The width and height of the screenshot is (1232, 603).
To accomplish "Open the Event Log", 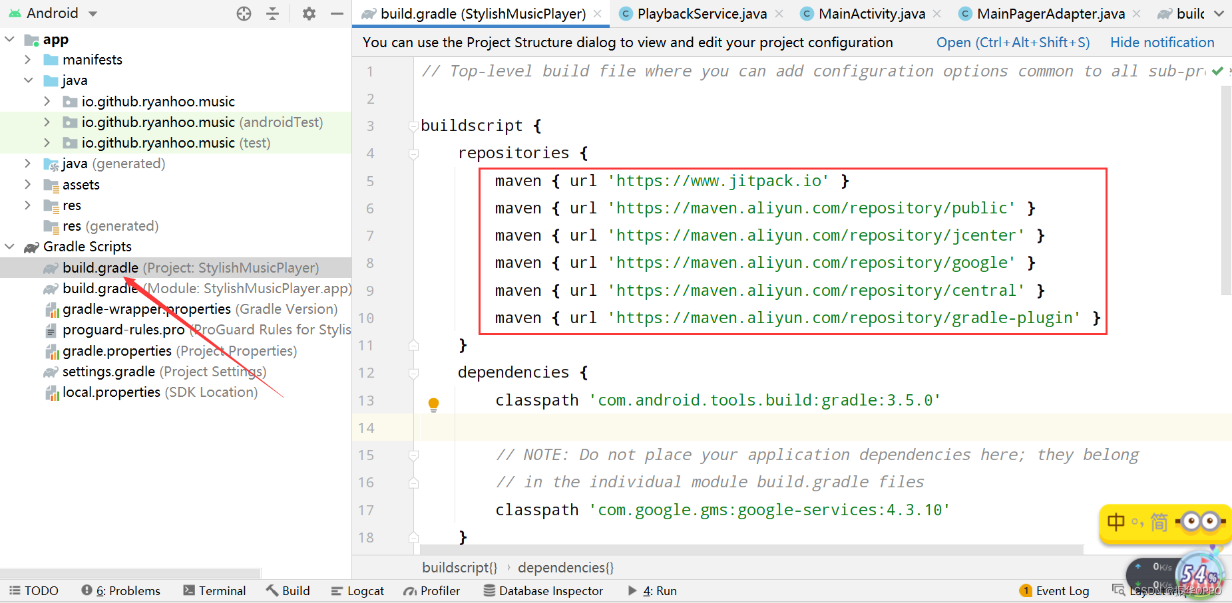I will tap(1054, 590).
